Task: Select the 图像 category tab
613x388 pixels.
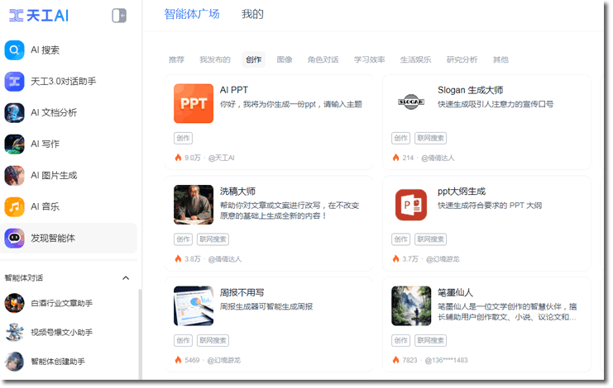Action: coord(285,59)
